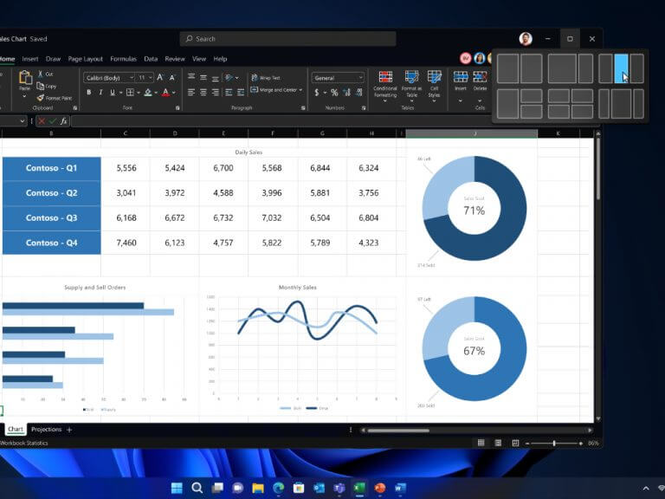665x499 pixels.
Task: Open the Draw tab
Action: point(53,59)
